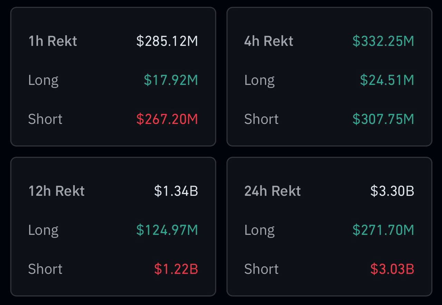Click the 12h Short value $1.22B
This screenshot has height=305, width=442.
[x=176, y=269]
